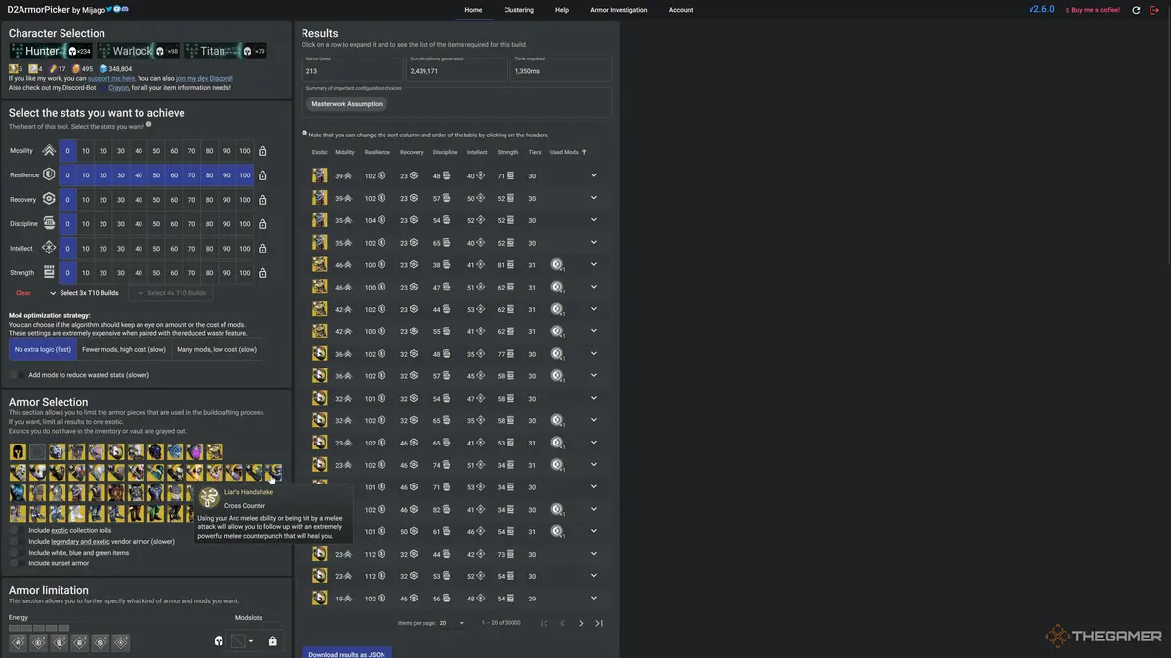Open the 'support me here' link

click(113, 78)
